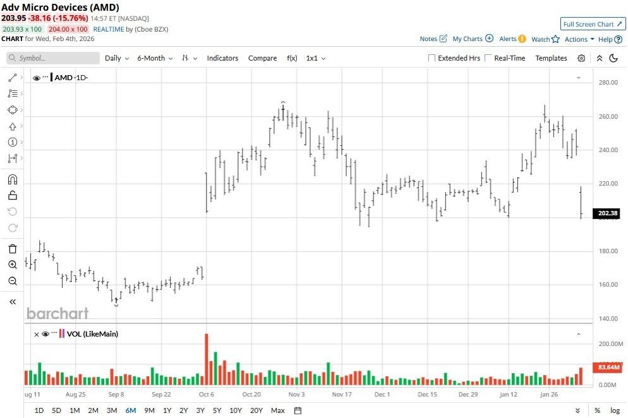The image size is (628, 418).
Task: Enable the Real-Time checkbox
Action: point(488,58)
